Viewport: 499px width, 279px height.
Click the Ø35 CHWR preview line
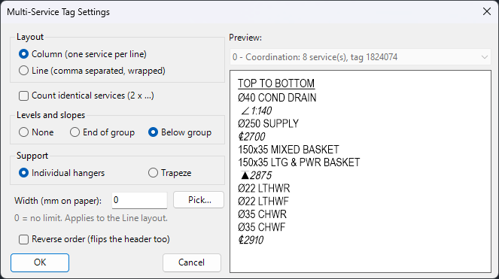262,214
